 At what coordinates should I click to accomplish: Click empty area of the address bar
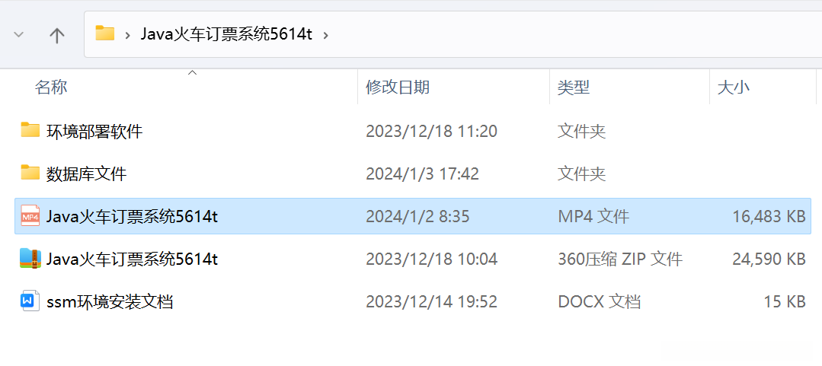[x=577, y=35]
